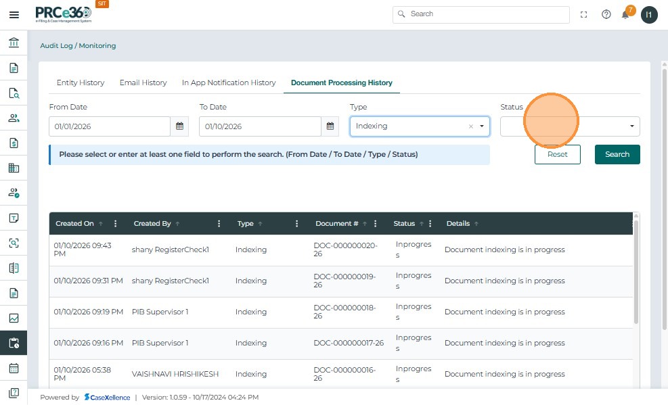Clear the Indexing type selection
This screenshot has height=405, width=668.
pos(471,126)
